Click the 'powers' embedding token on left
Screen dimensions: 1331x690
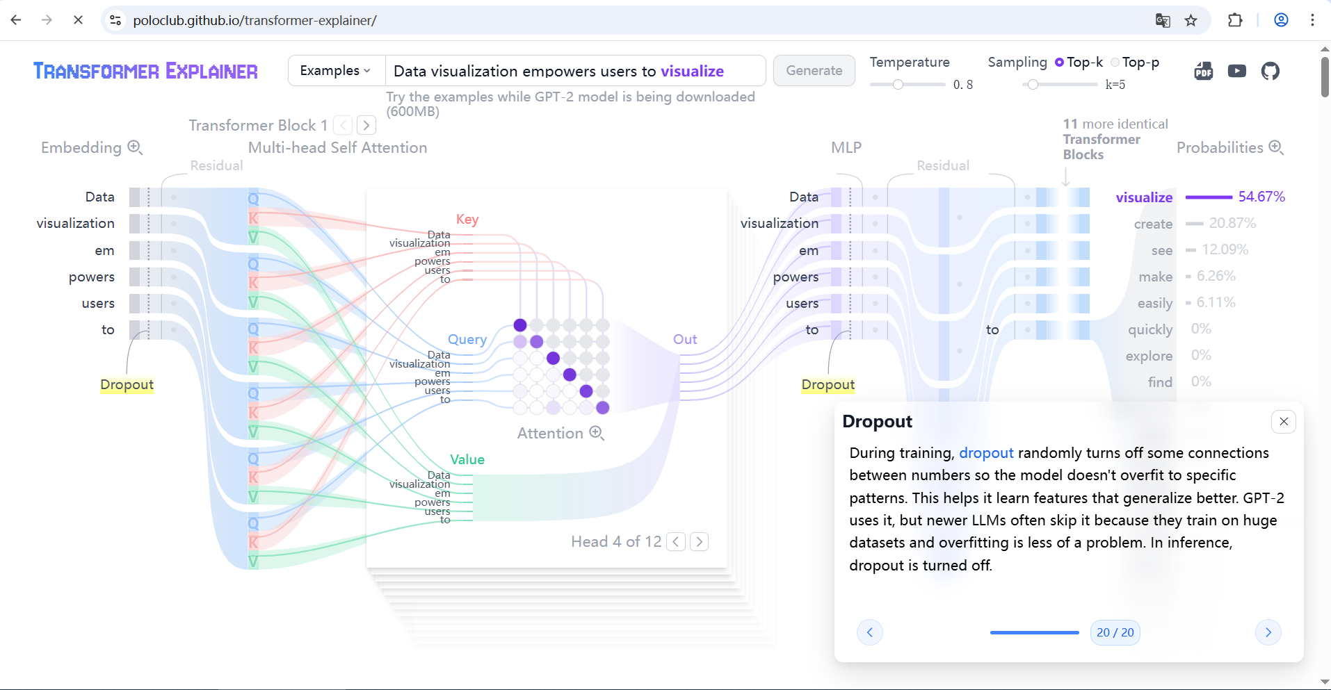tap(92, 277)
